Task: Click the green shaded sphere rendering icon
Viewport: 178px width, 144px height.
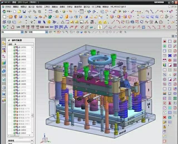Action: (64, 11)
